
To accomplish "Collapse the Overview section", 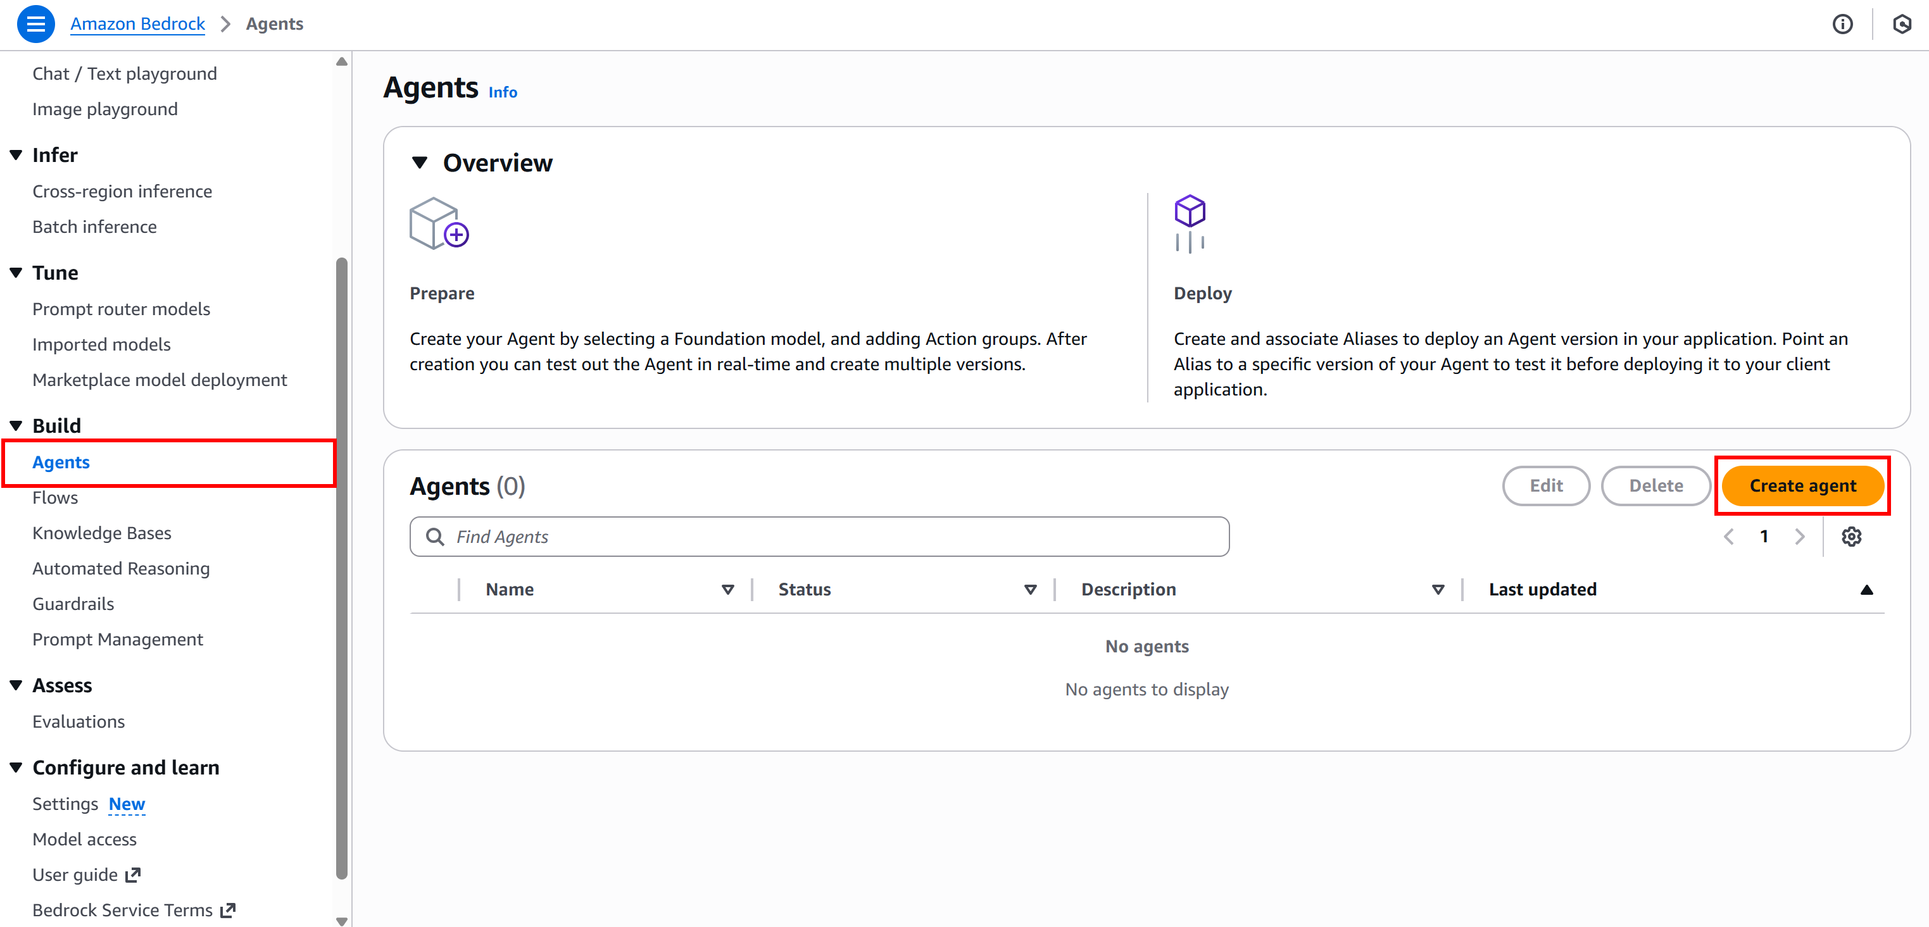I will pos(420,163).
